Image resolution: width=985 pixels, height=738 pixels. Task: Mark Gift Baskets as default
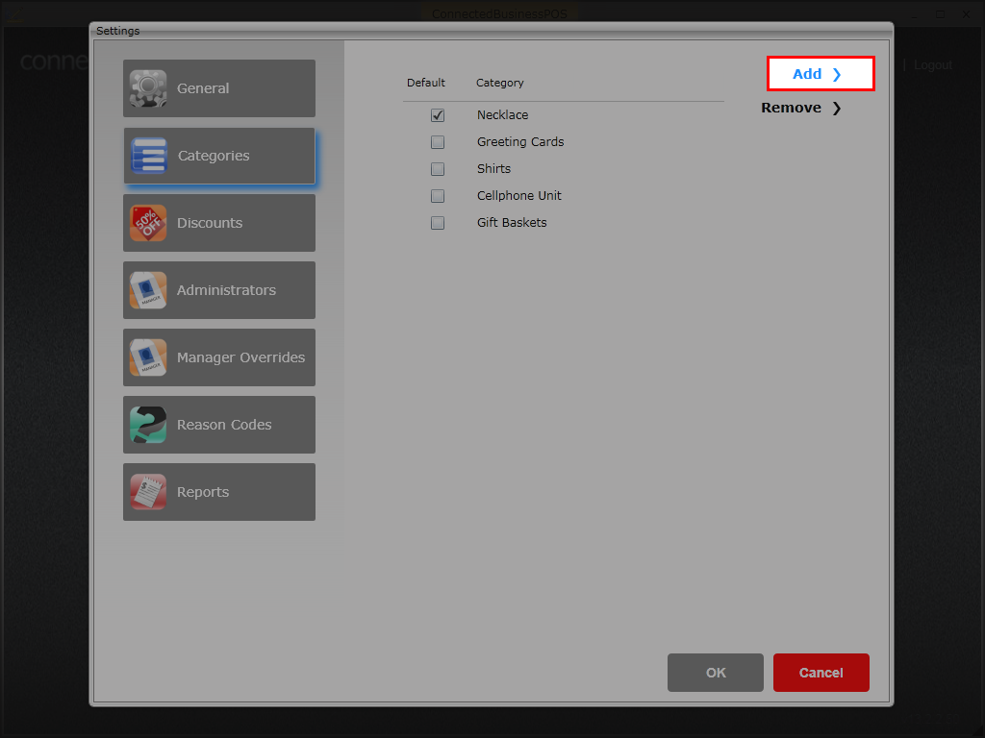pyautogui.click(x=438, y=223)
